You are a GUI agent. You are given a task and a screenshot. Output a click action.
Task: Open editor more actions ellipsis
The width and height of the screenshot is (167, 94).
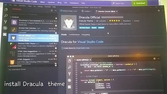163,10
